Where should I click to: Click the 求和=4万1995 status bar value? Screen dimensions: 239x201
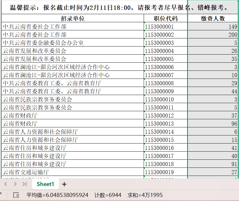tap(145, 195)
